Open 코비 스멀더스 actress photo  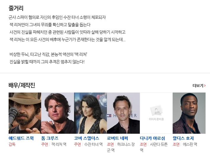pos(90,113)
